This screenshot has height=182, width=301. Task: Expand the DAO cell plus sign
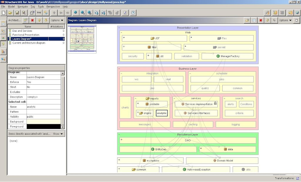(x=121, y=140)
